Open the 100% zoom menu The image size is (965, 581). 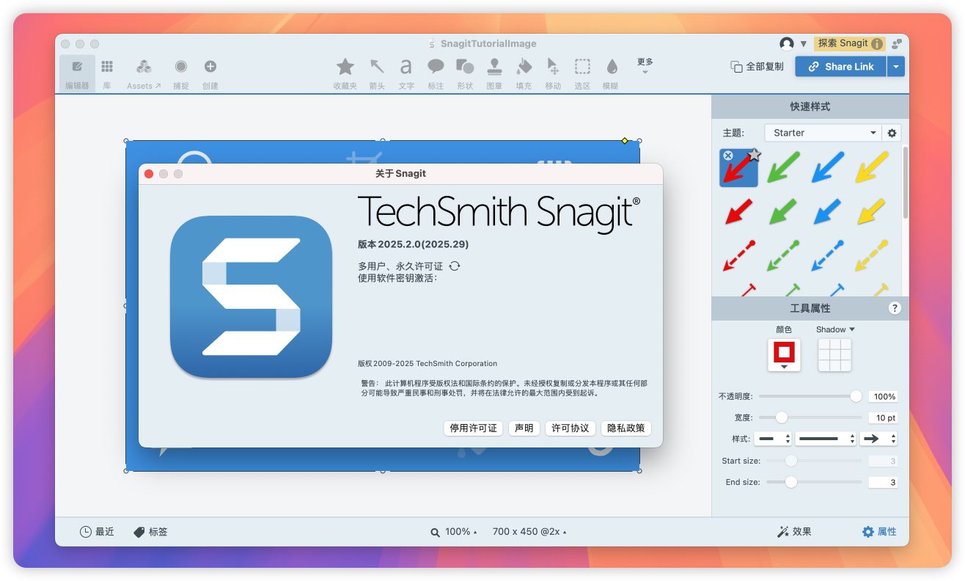pos(454,532)
